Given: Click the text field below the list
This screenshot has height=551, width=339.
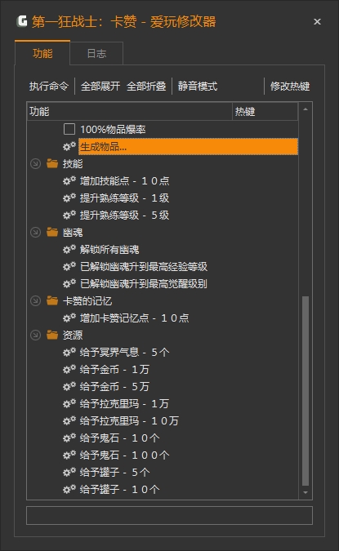Looking at the screenshot, I should tap(169, 516).
